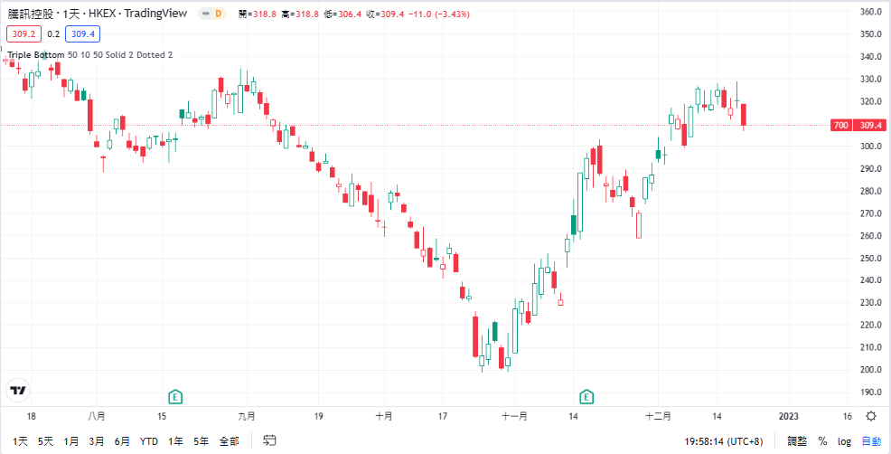This screenshot has width=891, height=454.
Task: Click the TradingView logo icon
Action: tap(17, 391)
